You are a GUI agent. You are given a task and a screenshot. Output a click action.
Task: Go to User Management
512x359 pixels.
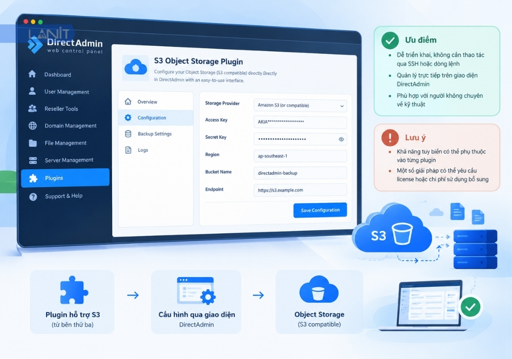click(x=66, y=92)
